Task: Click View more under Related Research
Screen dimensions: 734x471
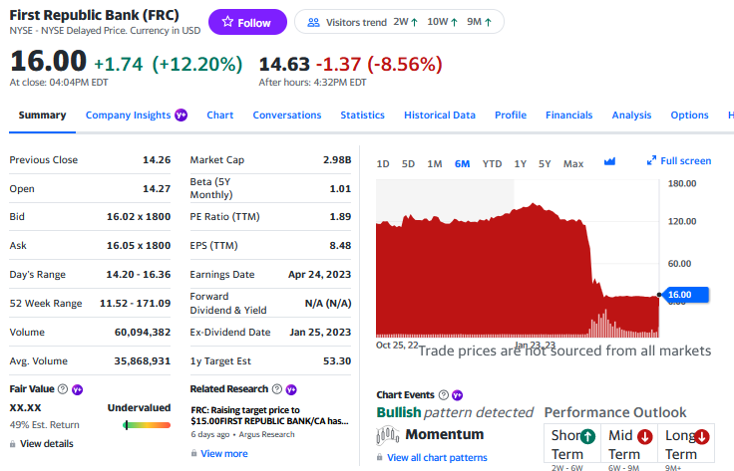Action: (x=224, y=454)
